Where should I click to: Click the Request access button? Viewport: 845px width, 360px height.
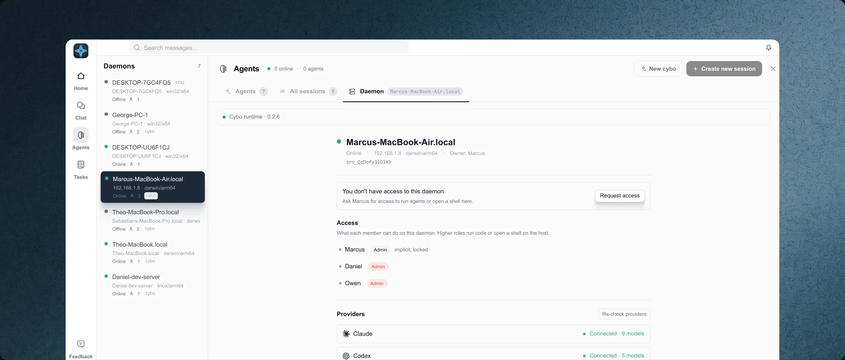tap(620, 195)
